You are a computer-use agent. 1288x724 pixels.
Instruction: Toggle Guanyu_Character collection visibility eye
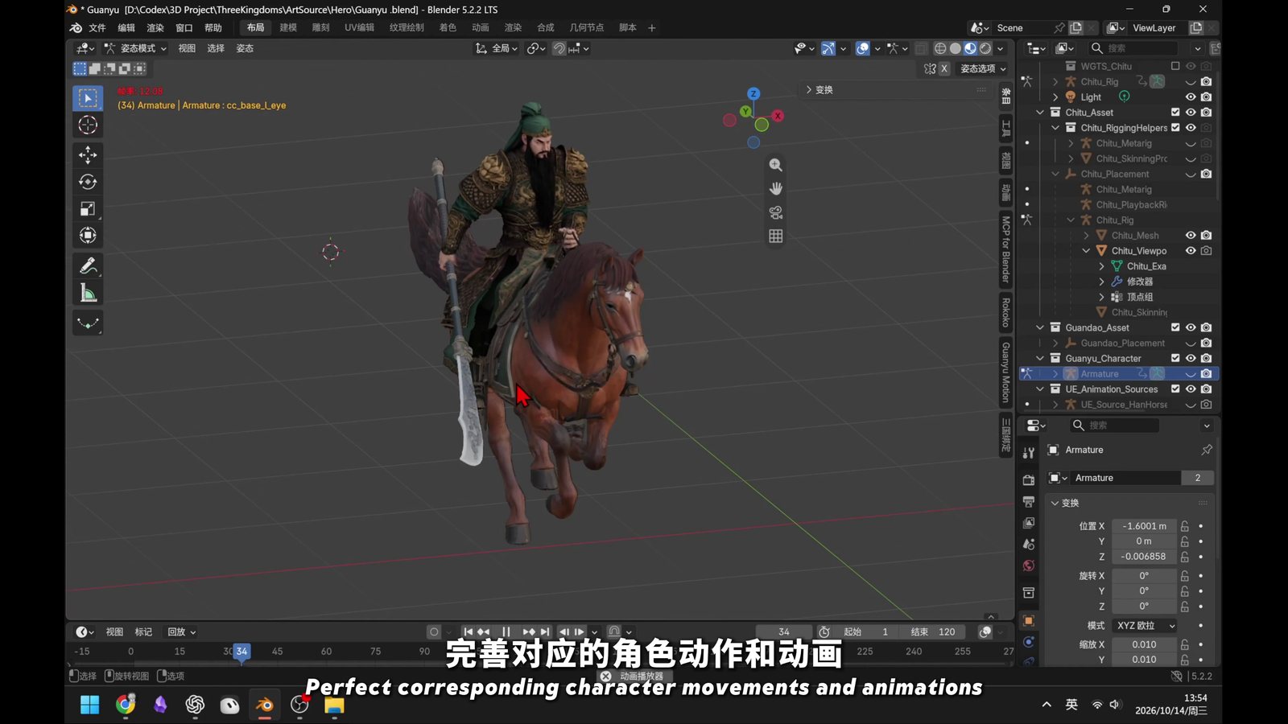[x=1191, y=358]
